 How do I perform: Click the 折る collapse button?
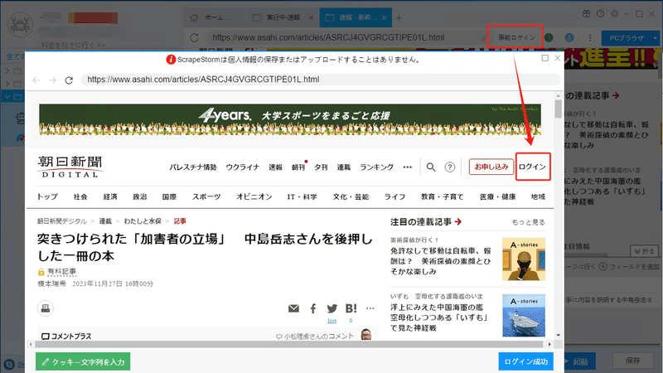click(645, 251)
